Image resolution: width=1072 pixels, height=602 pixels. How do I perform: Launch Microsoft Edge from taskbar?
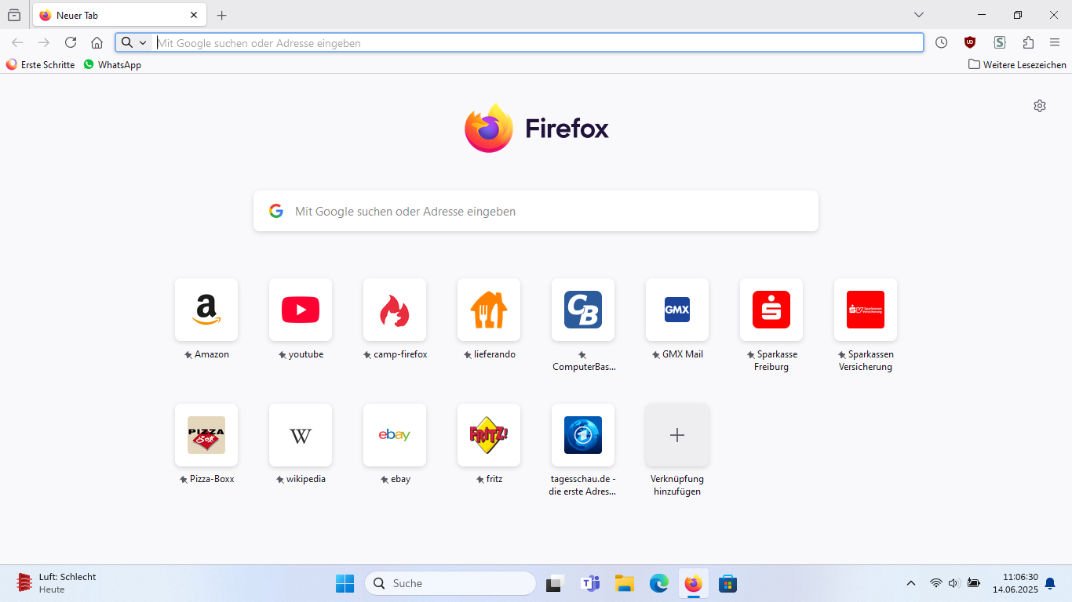(659, 583)
